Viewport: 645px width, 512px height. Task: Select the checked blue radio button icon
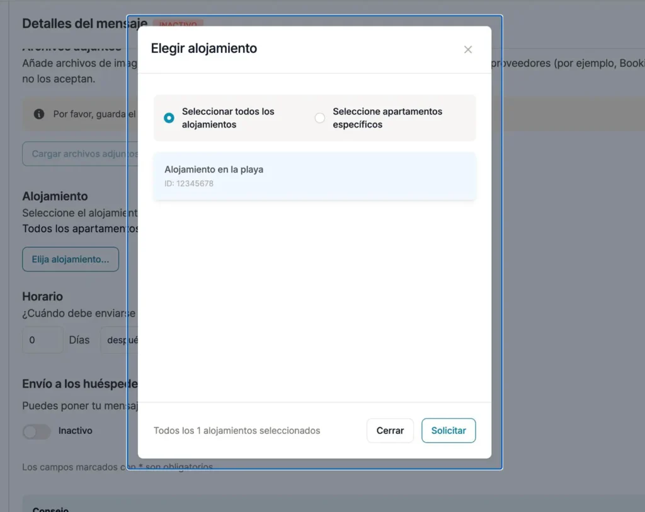(169, 117)
